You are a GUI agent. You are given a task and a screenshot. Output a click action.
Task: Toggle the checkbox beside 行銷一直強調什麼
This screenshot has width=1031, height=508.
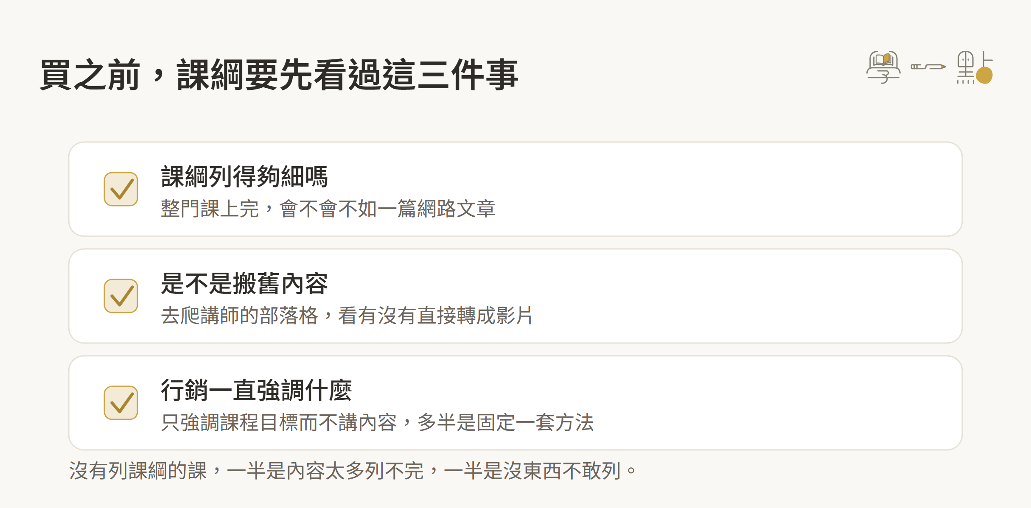121,403
